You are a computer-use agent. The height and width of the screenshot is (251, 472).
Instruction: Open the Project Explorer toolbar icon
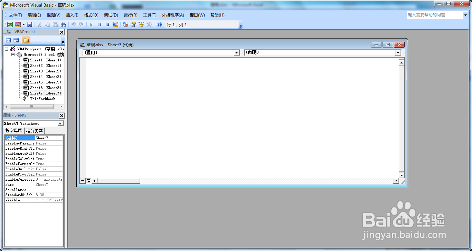pos(125,24)
